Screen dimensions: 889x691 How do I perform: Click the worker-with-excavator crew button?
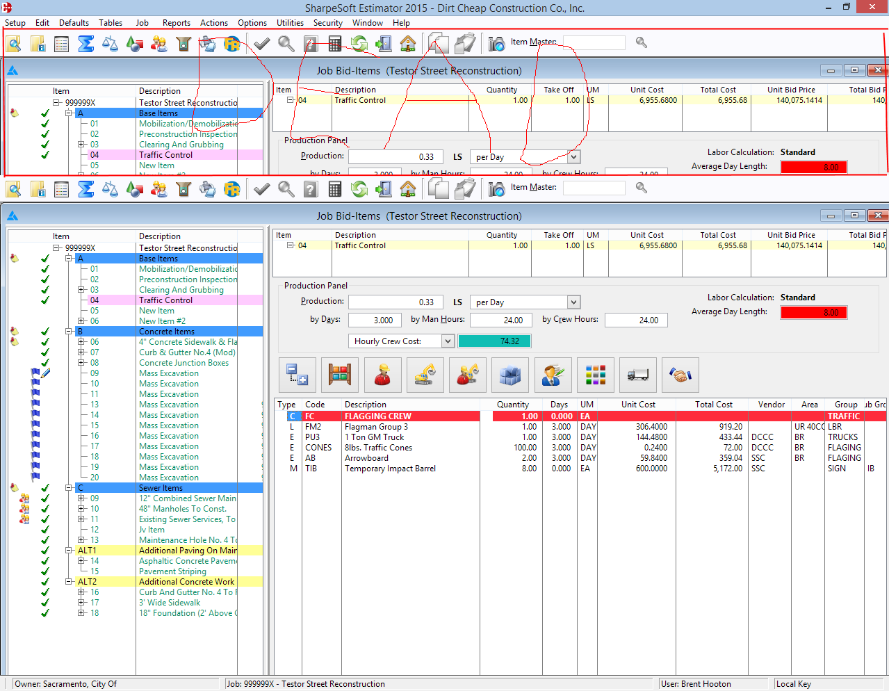[x=467, y=375]
